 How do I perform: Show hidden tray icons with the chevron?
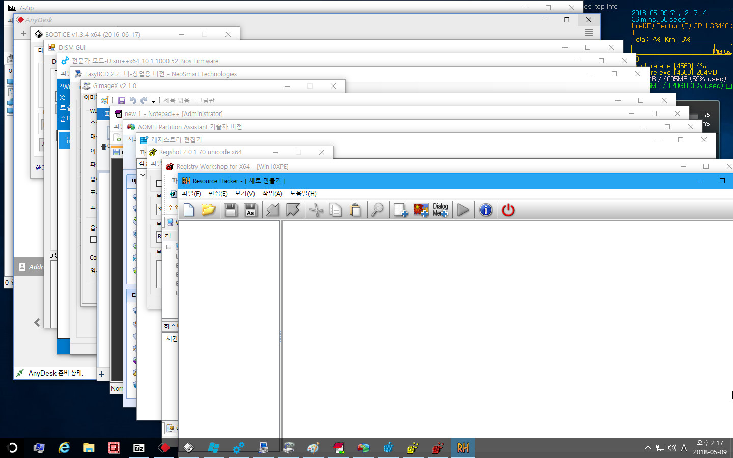[647, 448]
